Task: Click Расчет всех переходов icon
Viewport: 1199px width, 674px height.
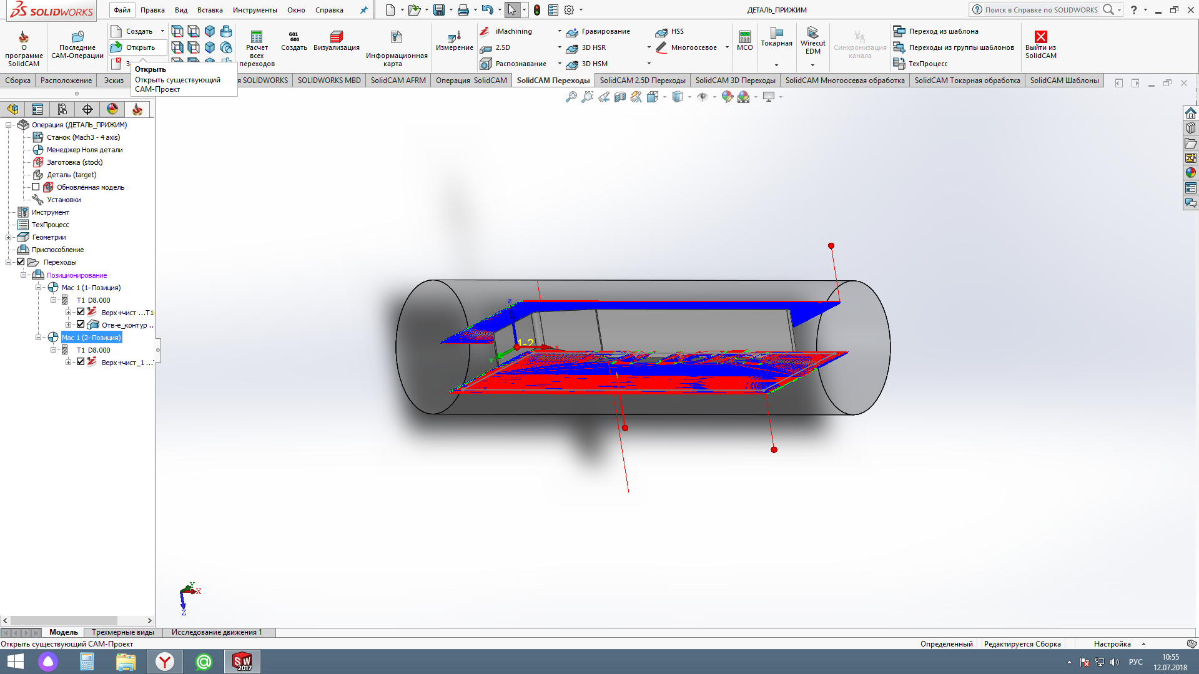Action: [x=257, y=37]
